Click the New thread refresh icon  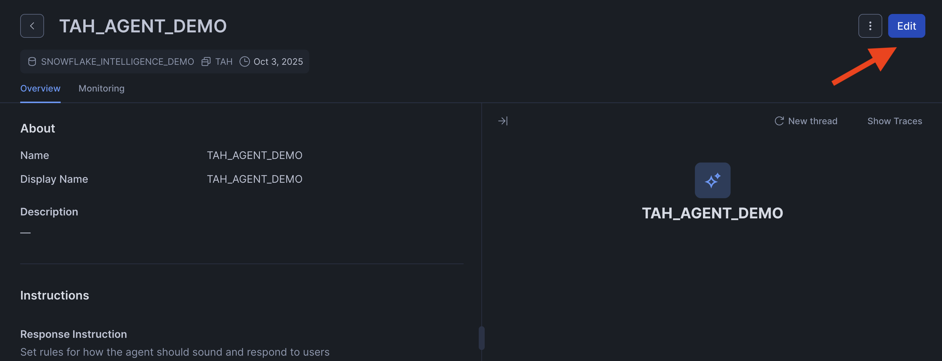coord(779,121)
